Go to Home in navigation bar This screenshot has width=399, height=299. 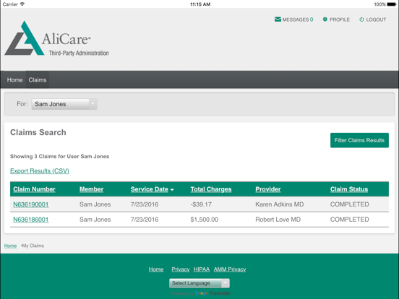coord(14,80)
